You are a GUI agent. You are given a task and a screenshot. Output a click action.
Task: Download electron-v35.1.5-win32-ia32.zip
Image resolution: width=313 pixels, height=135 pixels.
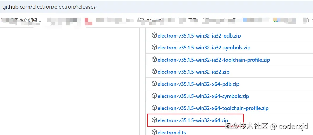pyautogui.click(x=193, y=72)
